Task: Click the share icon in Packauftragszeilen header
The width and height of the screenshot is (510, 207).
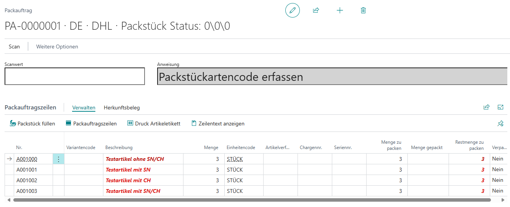Action: click(x=486, y=108)
